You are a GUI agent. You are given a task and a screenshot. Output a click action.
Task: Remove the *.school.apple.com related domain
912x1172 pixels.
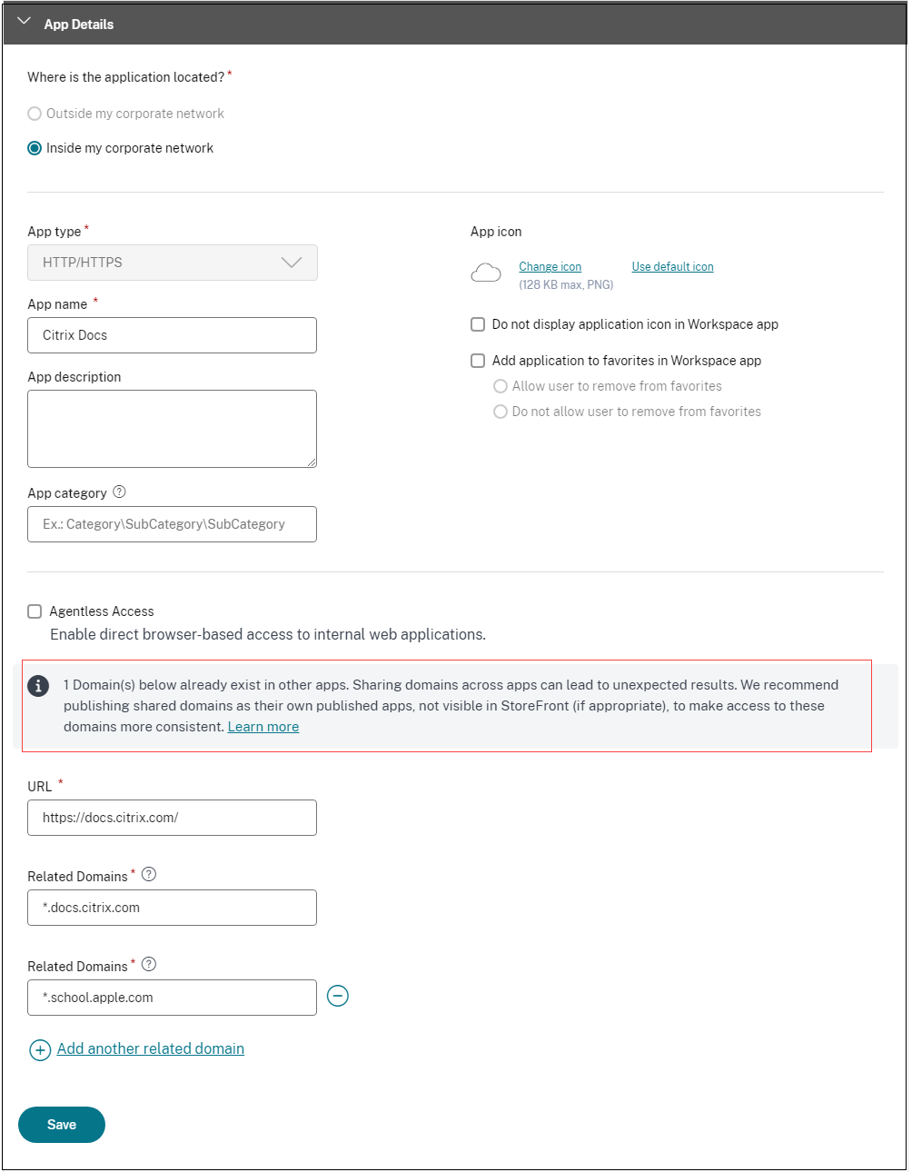coord(338,997)
